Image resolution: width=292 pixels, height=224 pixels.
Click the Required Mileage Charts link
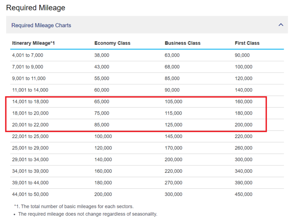click(x=41, y=25)
